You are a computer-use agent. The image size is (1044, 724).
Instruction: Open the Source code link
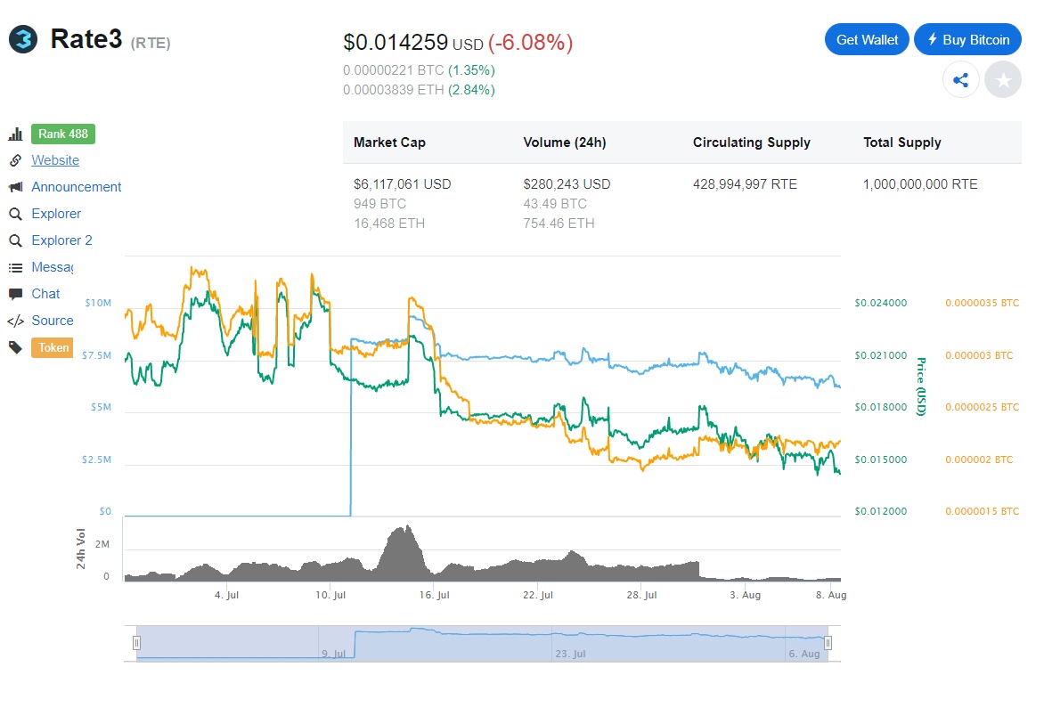(x=53, y=320)
